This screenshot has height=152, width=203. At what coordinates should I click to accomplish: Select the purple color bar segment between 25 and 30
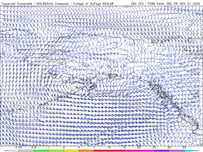pos(162,151)
